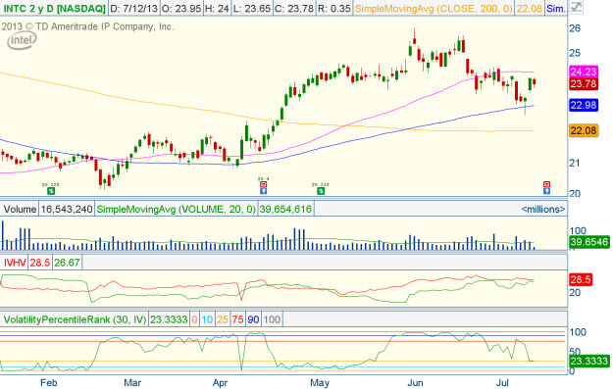Click the blue 90 threshold level label

(253, 319)
